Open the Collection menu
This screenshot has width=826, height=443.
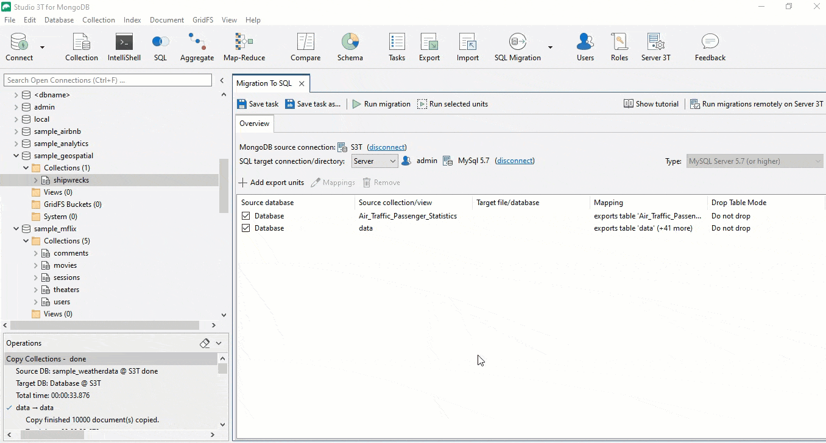click(x=99, y=20)
